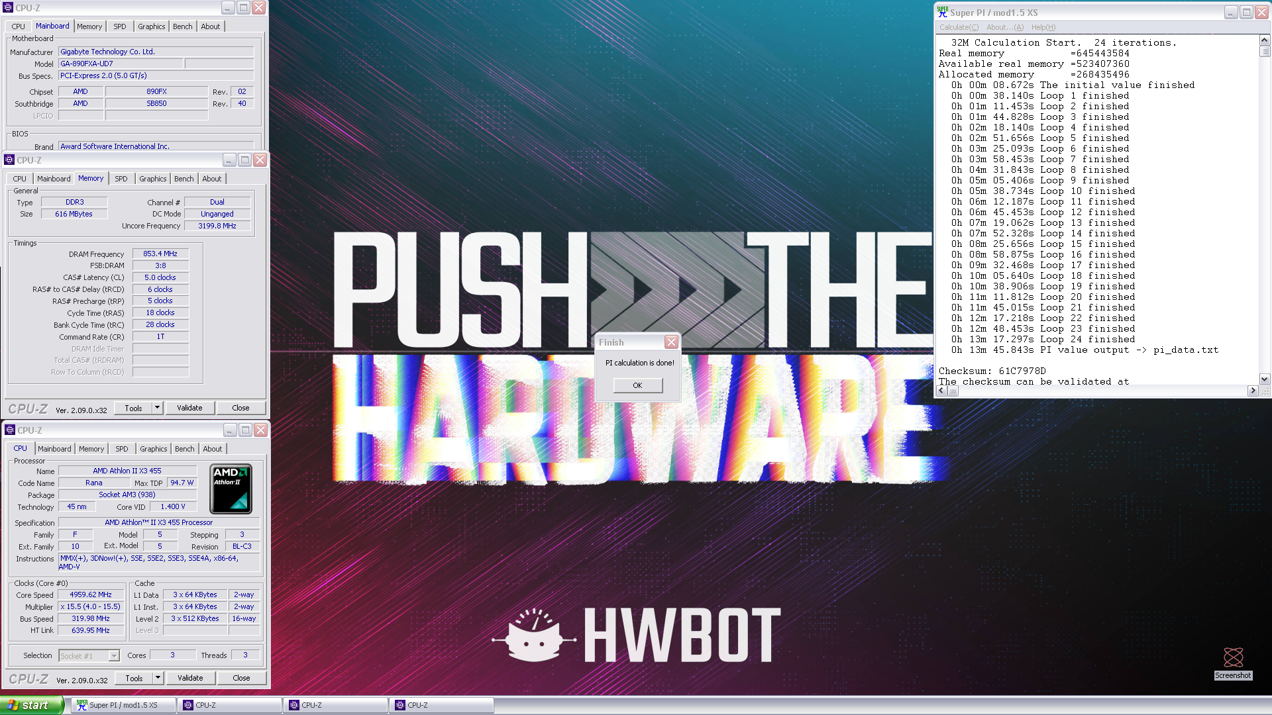This screenshot has height=715, width=1272.
Task: Click the Bus Speed 319.98 MHz field
Action: (x=91, y=619)
